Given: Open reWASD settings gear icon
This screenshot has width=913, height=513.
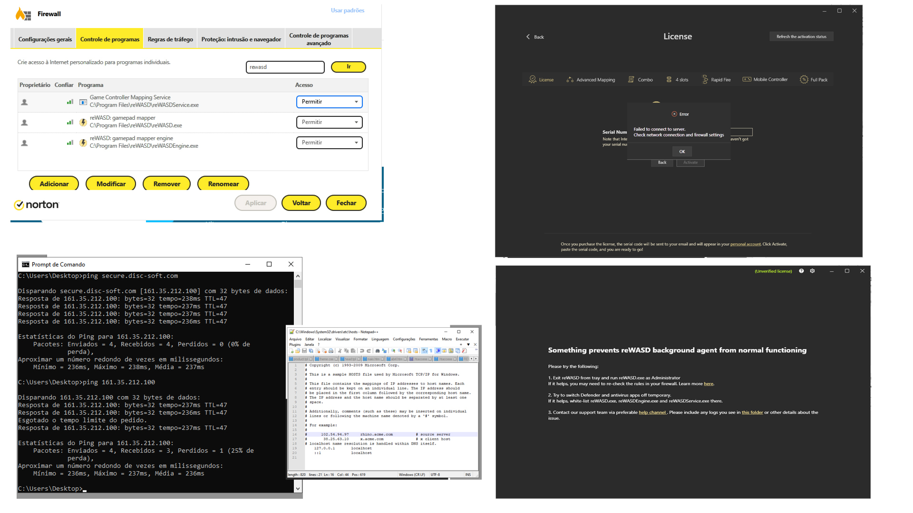Looking at the screenshot, I should click(x=812, y=271).
